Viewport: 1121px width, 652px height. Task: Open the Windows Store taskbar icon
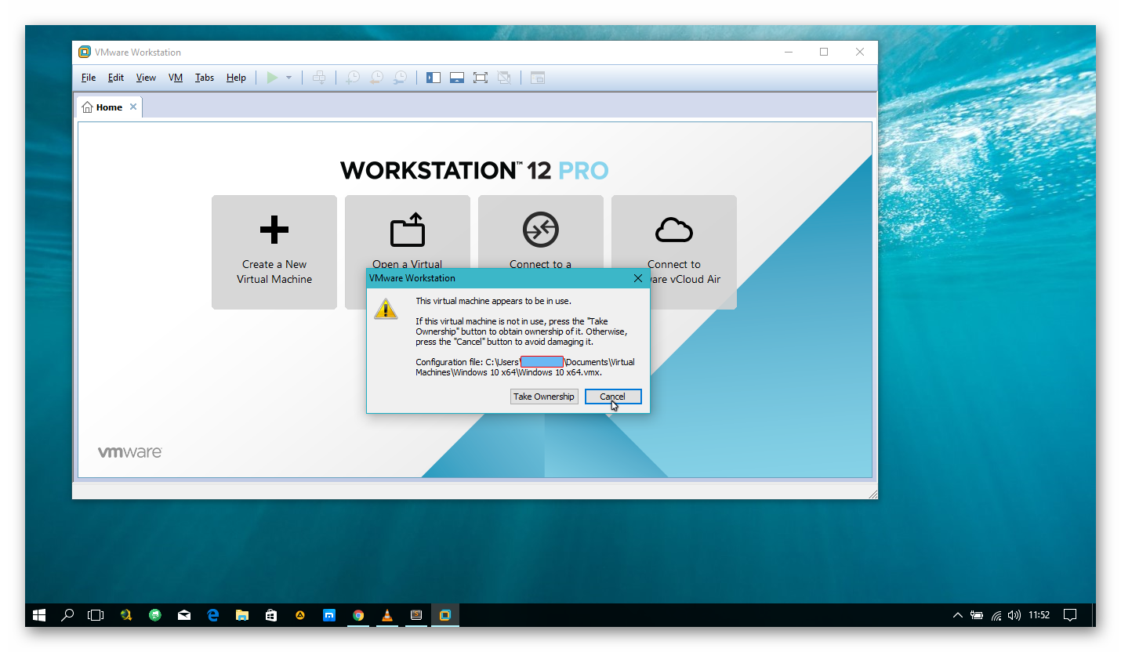pos(271,615)
